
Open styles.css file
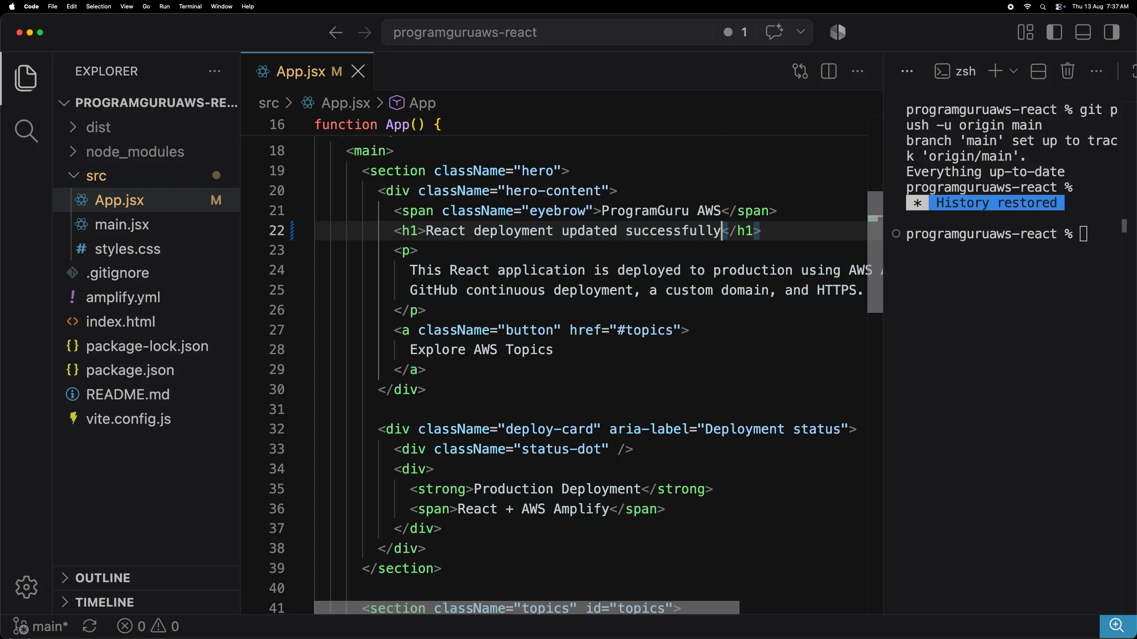147,249
